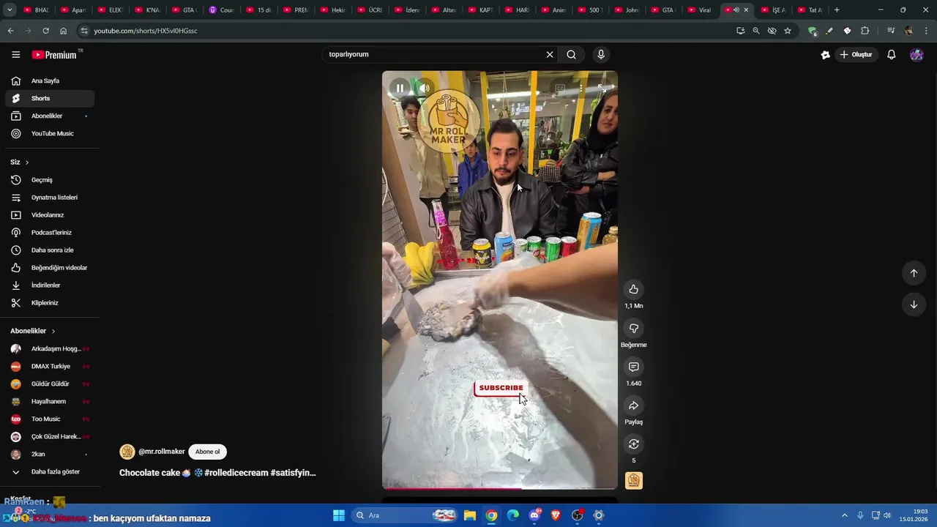Dislike the Short via Beğenme
The width and height of the screenshot is (937, 527).
(634, 328)
